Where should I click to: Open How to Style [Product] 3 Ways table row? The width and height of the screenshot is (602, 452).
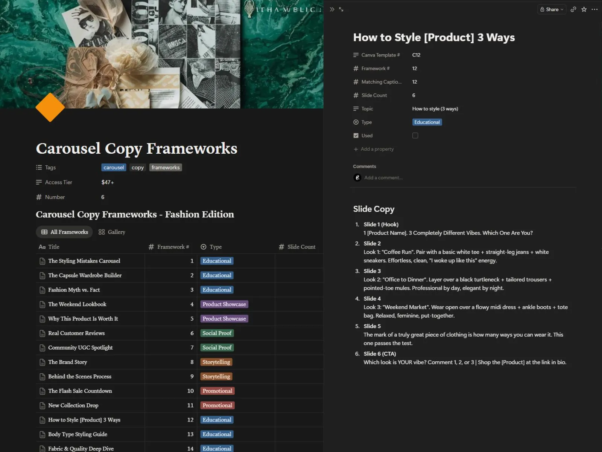click(x=84, y=420)
